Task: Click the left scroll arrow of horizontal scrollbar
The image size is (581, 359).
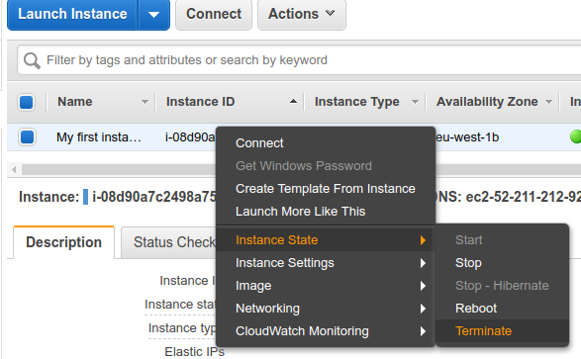Action: tap(14, 169)
